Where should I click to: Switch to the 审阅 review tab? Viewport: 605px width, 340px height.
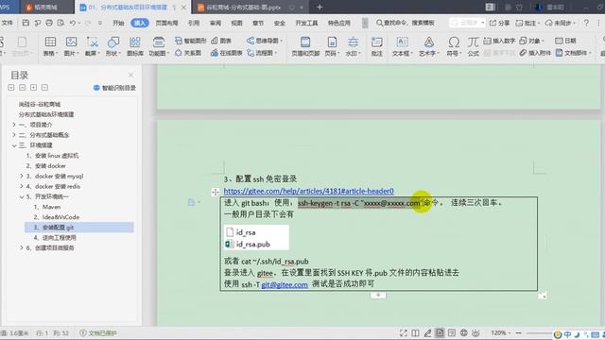215,23
